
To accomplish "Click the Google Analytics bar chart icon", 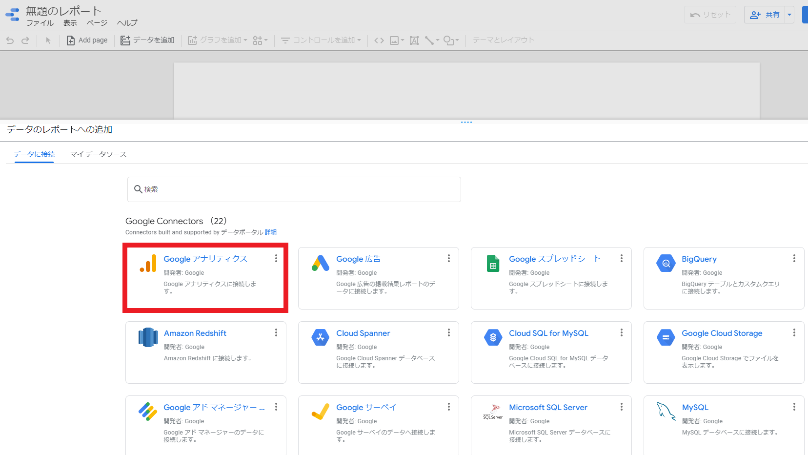I will [148, 263].
